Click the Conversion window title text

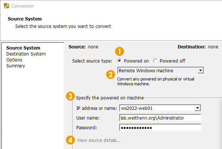tap(22, 6)
